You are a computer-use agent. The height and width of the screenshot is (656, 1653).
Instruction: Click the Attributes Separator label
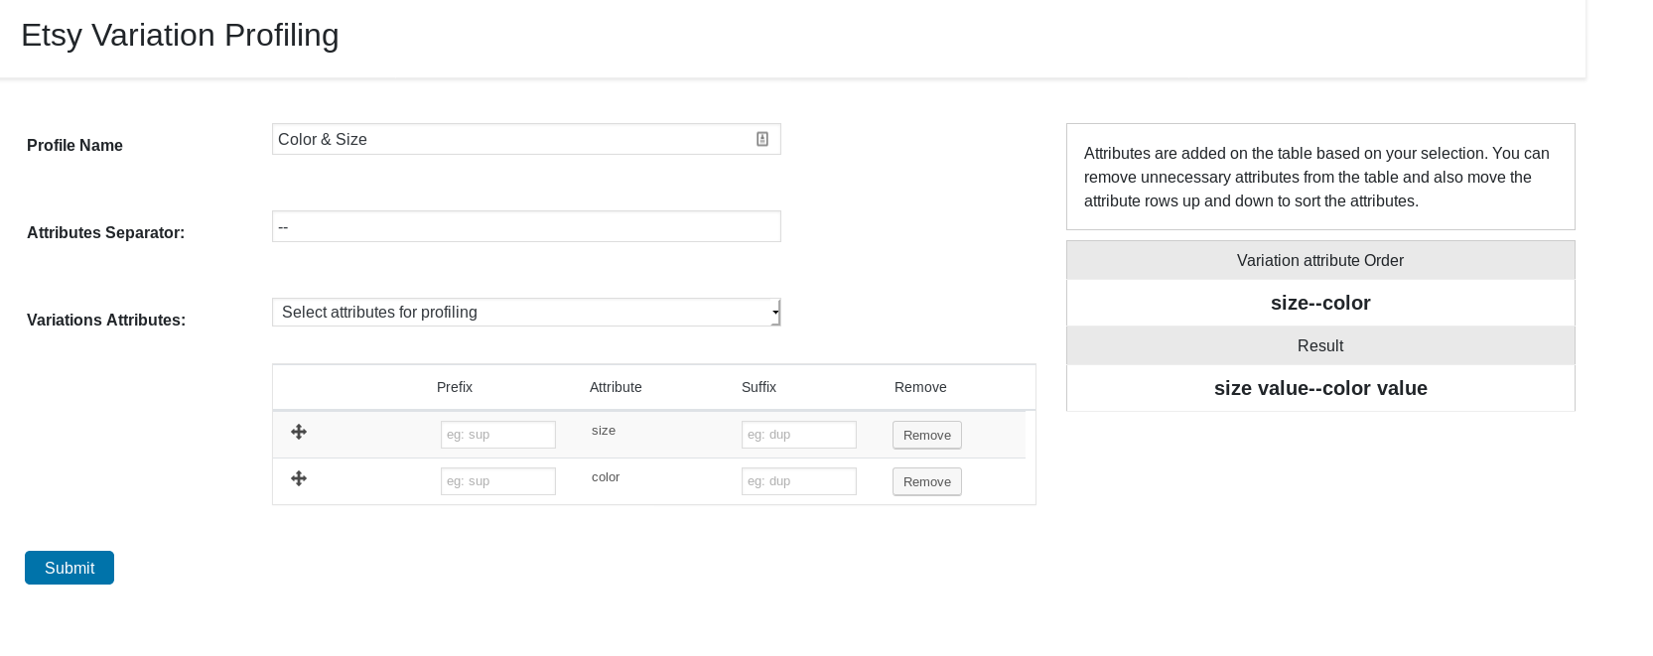[105, 232]
